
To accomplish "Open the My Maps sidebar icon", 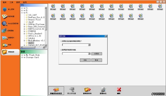I will point(5,17).
